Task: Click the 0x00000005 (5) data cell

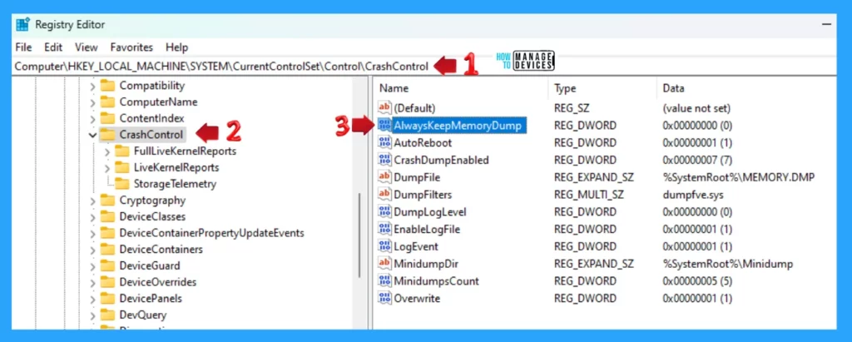Action: (x=697, y=281)
